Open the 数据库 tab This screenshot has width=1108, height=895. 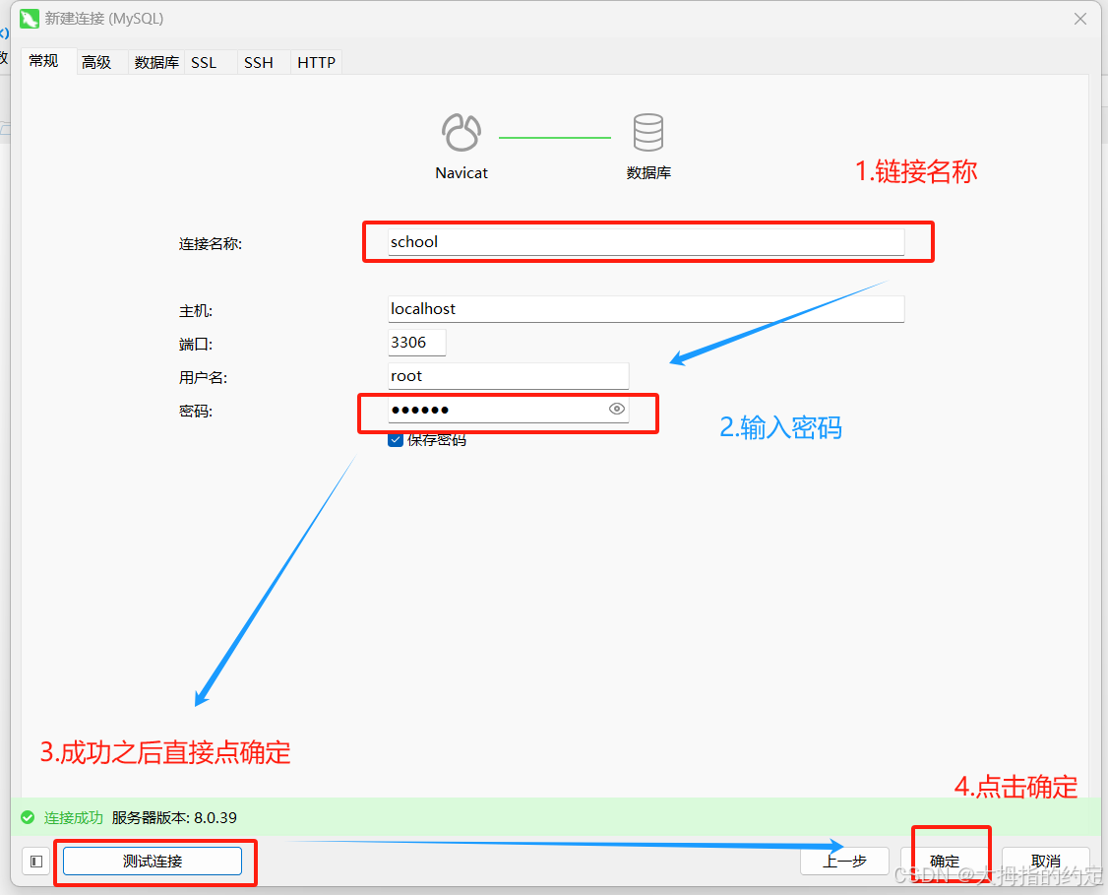point(156,62)
